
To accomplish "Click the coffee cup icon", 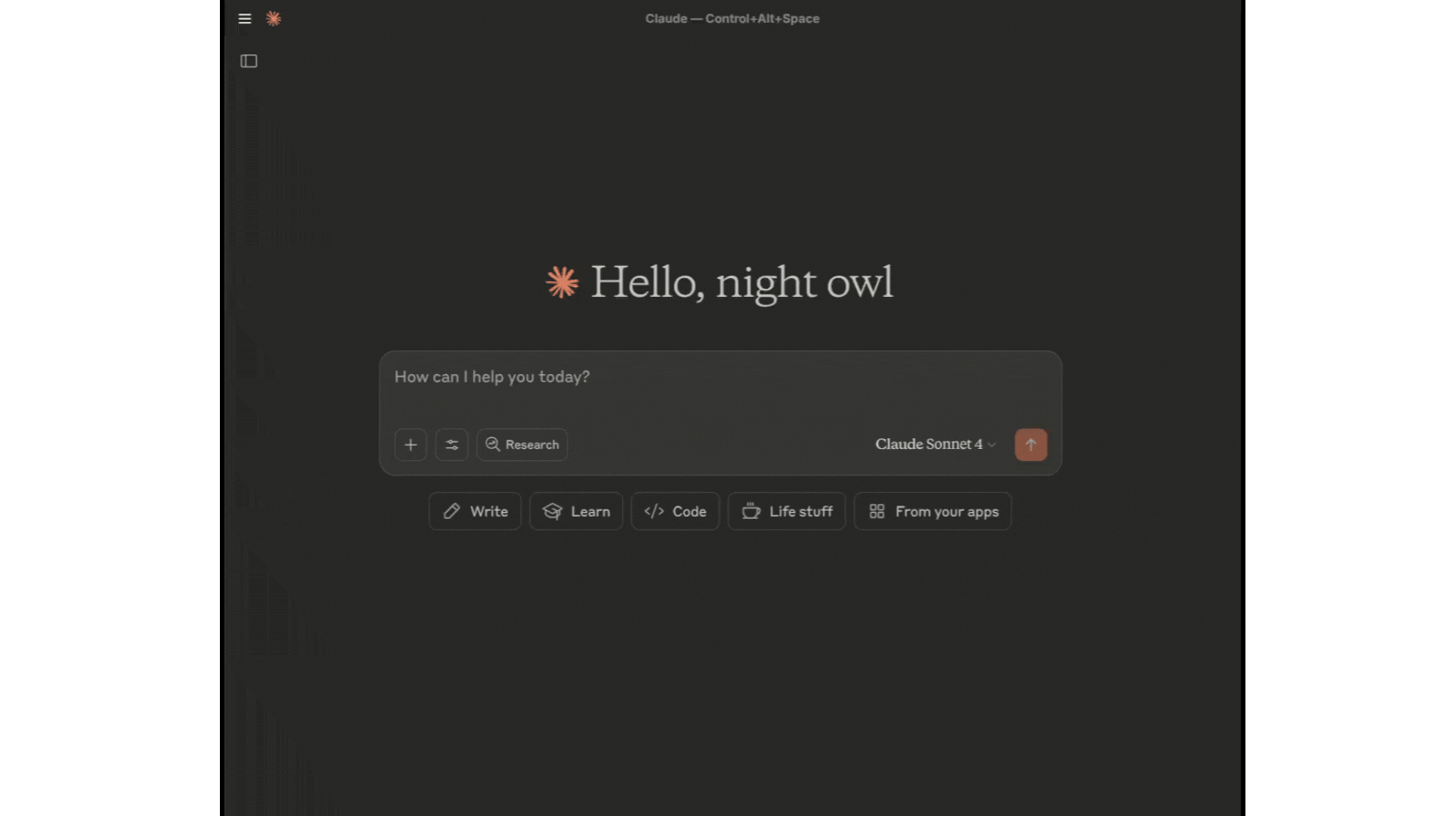I will 750,512.
